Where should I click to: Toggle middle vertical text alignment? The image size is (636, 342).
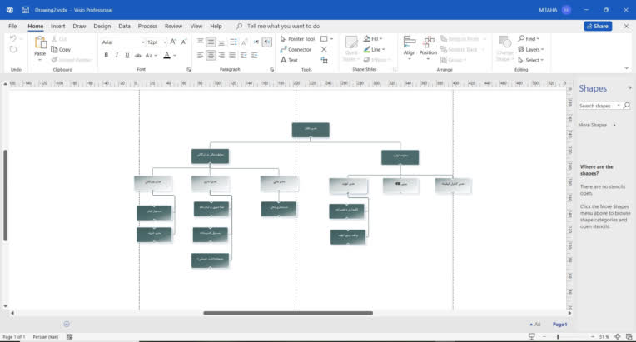click(211, 42)
